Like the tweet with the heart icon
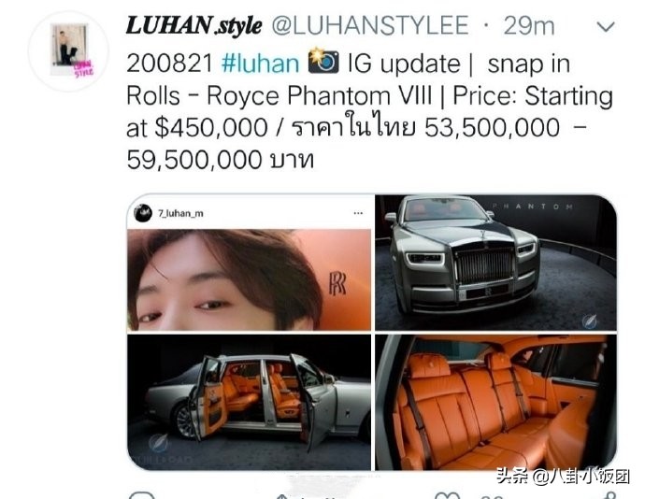 [448, 495]
